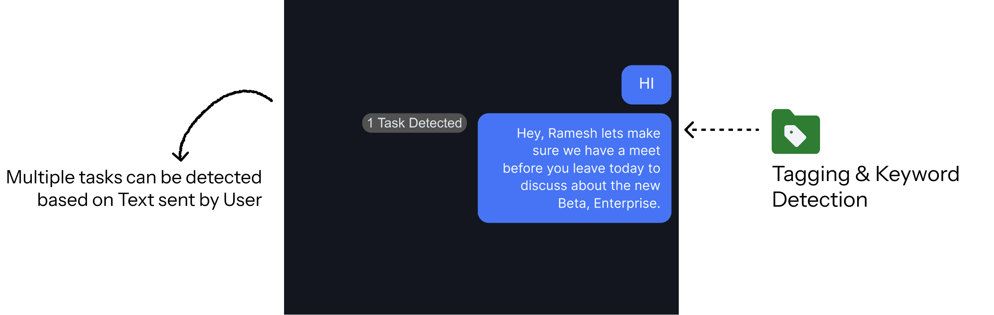
Task: Select the '1 Task Detected' badge
Action: (x=414, y=123)
